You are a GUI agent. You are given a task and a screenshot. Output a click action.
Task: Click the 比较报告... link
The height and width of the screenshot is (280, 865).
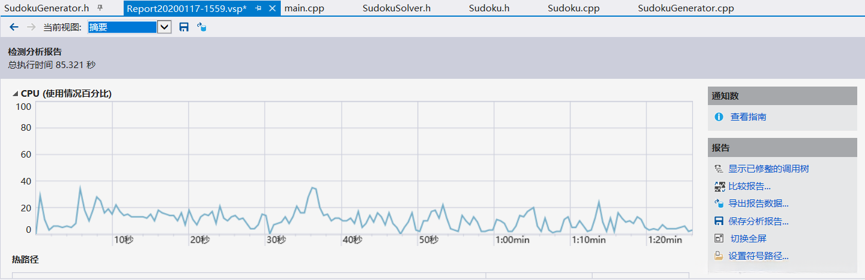[x=750, y=186]
